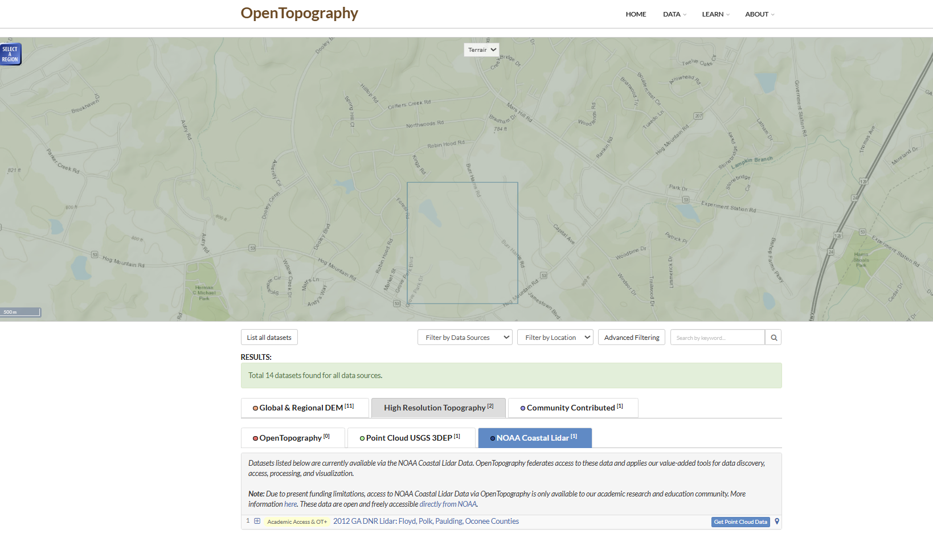The height and width of the screenshot is (546, 933).
Task: Show 2012 GA DNR Lidar location pin
Action: (777, 522)
